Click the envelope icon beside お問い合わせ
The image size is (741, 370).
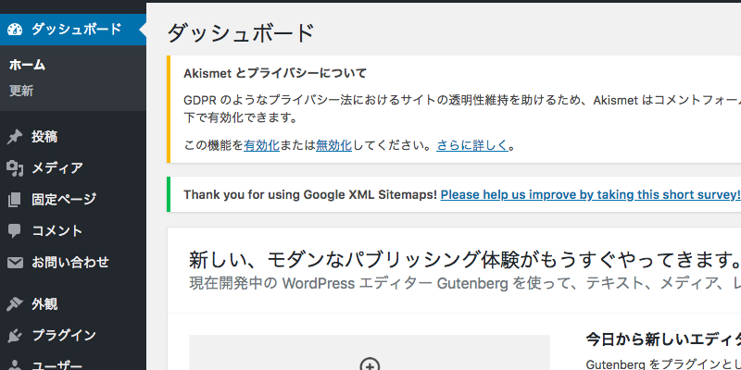(x=15, y=263)
